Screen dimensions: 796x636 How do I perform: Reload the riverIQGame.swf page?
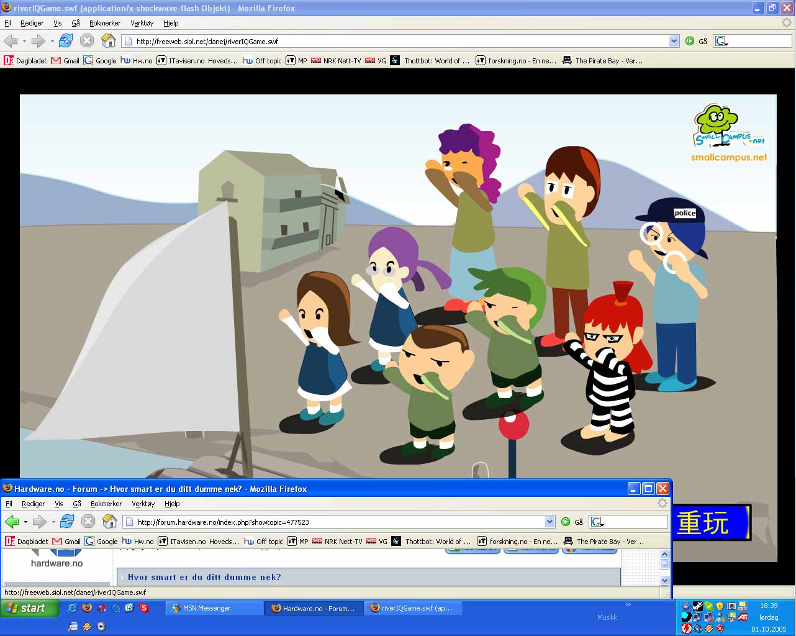tap(66, 41)
